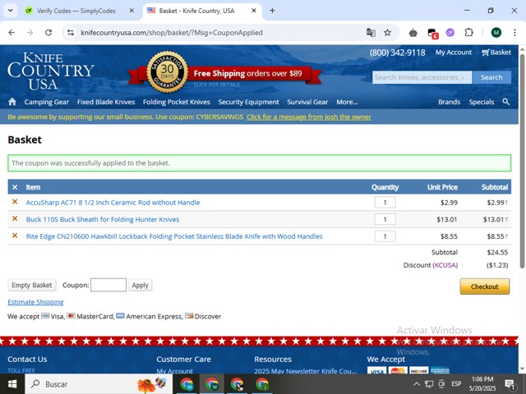Viewport: 526px width, 394px height.
Task: Click the Coupon code input field
Action: (x=108, y=285)
